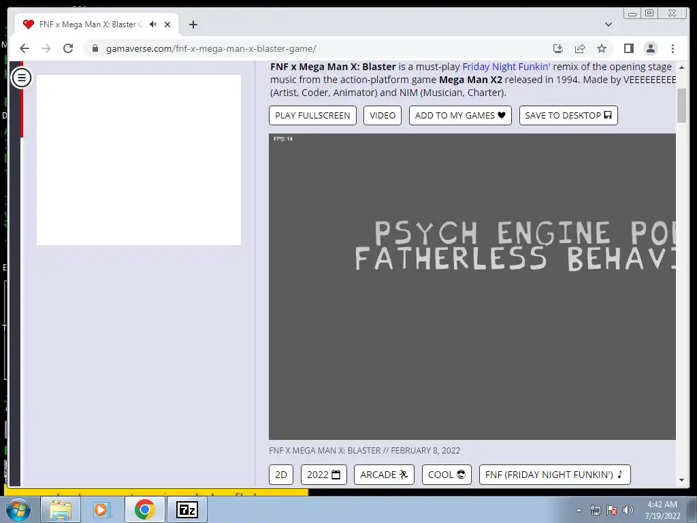Open 7-Zip from the taskbar
Viewport: 697px width, 523px height.
click(x=187, y=509)
